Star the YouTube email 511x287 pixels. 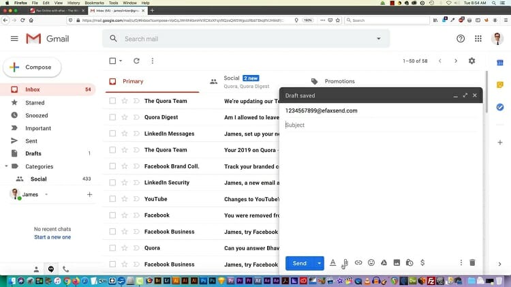[125, 198]
